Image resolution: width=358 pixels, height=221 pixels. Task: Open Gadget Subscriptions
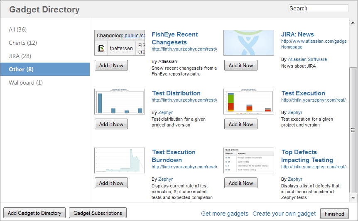point(98,213)
